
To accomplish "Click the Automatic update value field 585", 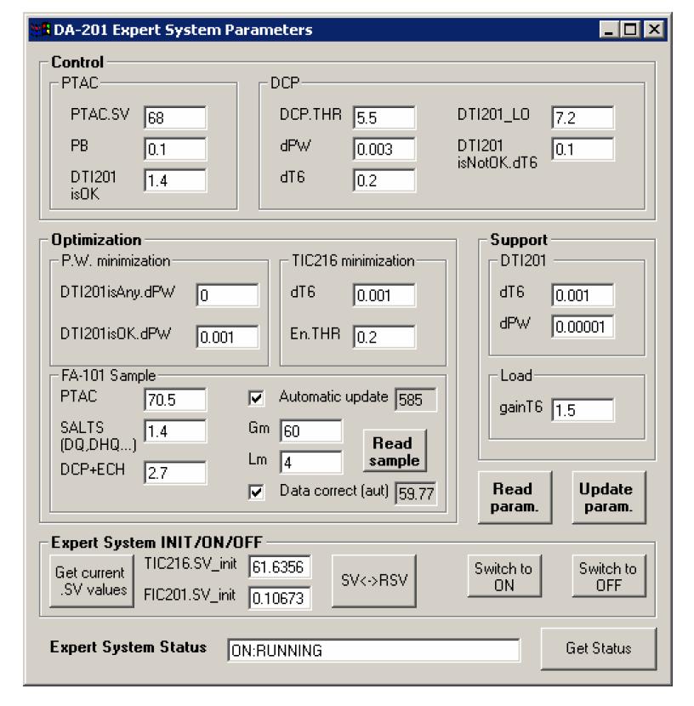I will tap(416, 400).
